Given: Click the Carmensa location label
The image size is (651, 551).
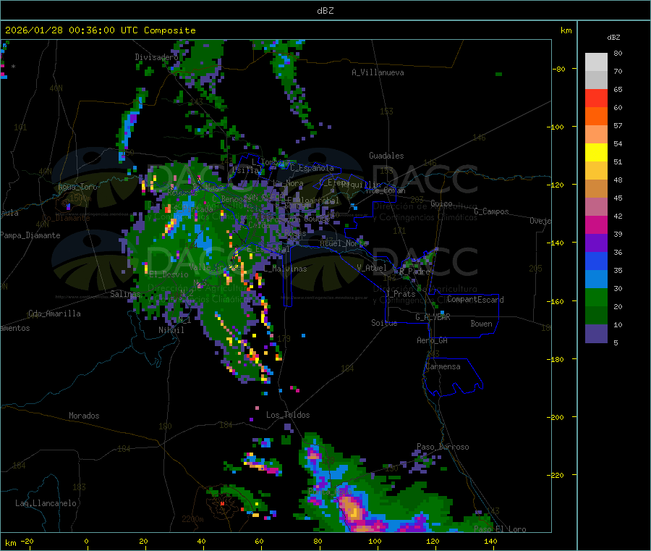Looking at the screenshot, I should [443, 366].
